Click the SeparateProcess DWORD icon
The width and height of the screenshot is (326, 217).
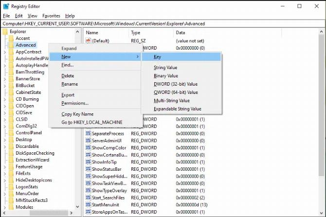point(88,133)
